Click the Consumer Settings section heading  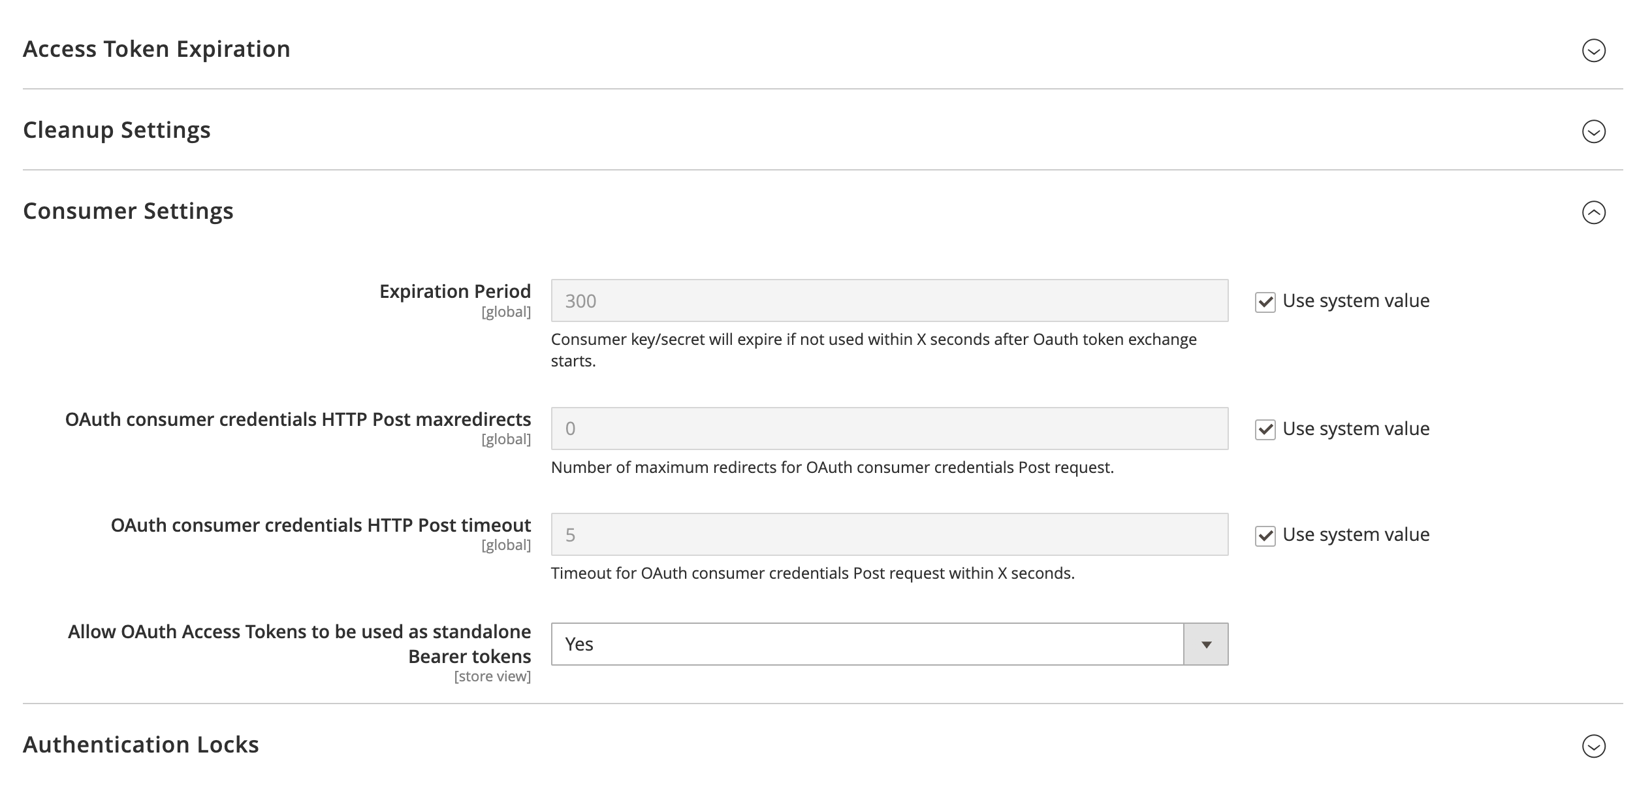pyautogui.click(x=128, y=211)
